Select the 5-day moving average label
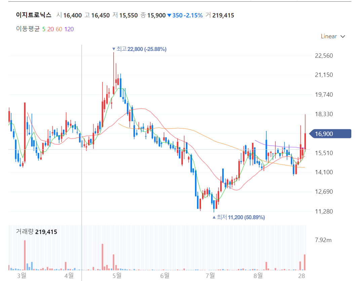This screenshot has width=356, height=281. [x=44, y=29]
